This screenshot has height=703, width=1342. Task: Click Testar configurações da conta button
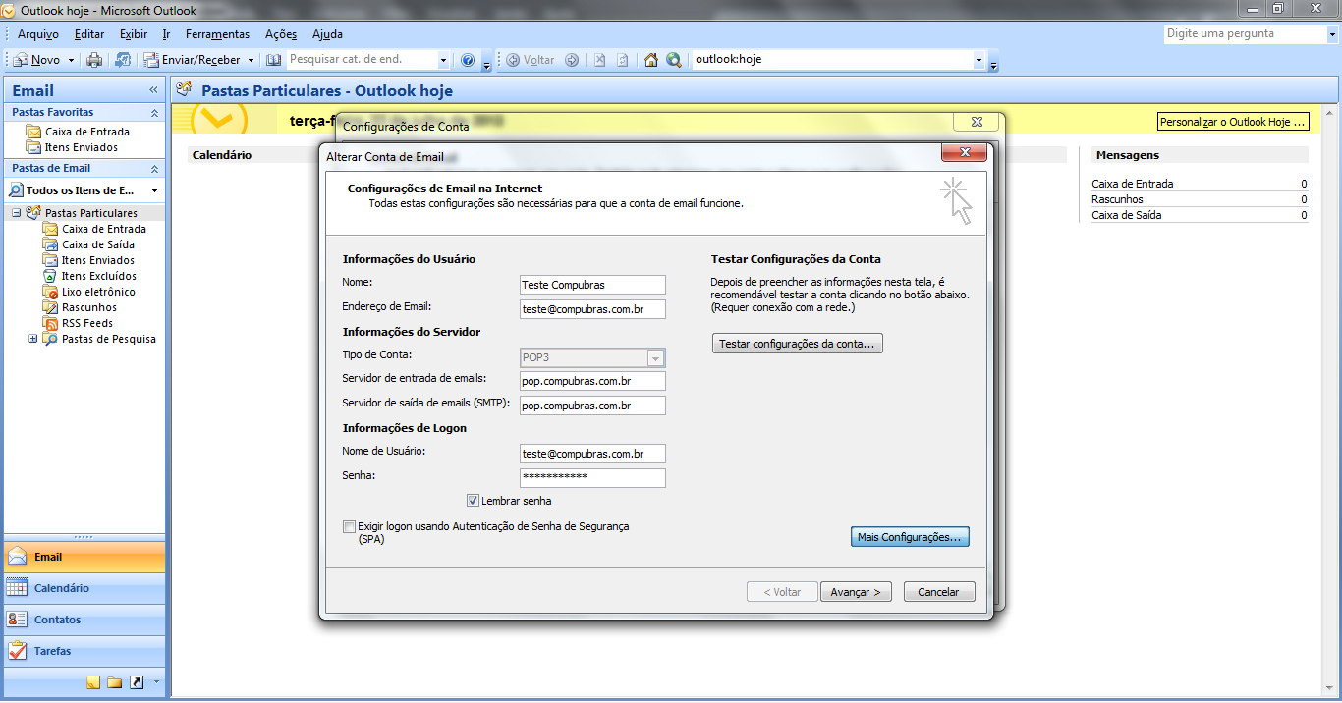(797, 344)
